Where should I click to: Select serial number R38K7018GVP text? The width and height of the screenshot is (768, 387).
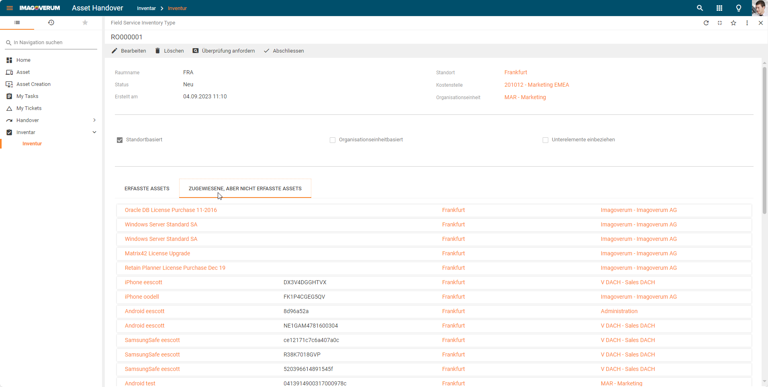pyautogui.click(x=302, y=354)
